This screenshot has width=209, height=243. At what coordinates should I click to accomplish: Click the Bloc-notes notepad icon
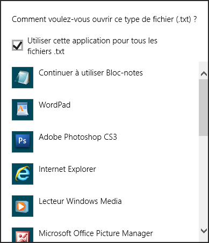(x=23, y=78)
